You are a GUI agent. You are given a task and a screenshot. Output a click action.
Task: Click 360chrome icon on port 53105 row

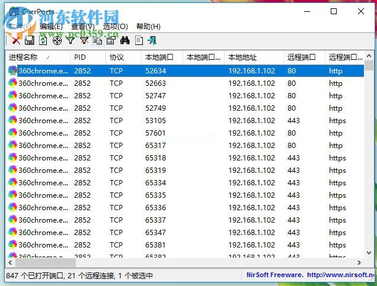12,120
